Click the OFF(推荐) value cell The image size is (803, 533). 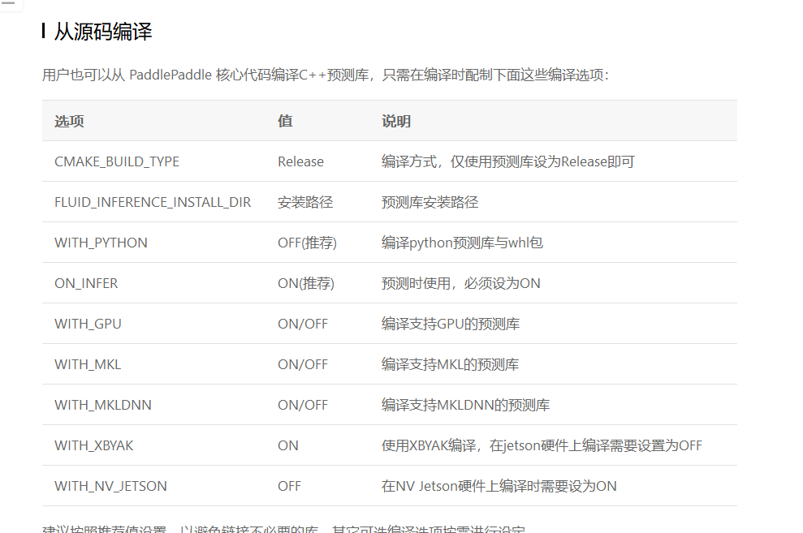[x=307, y=243]
